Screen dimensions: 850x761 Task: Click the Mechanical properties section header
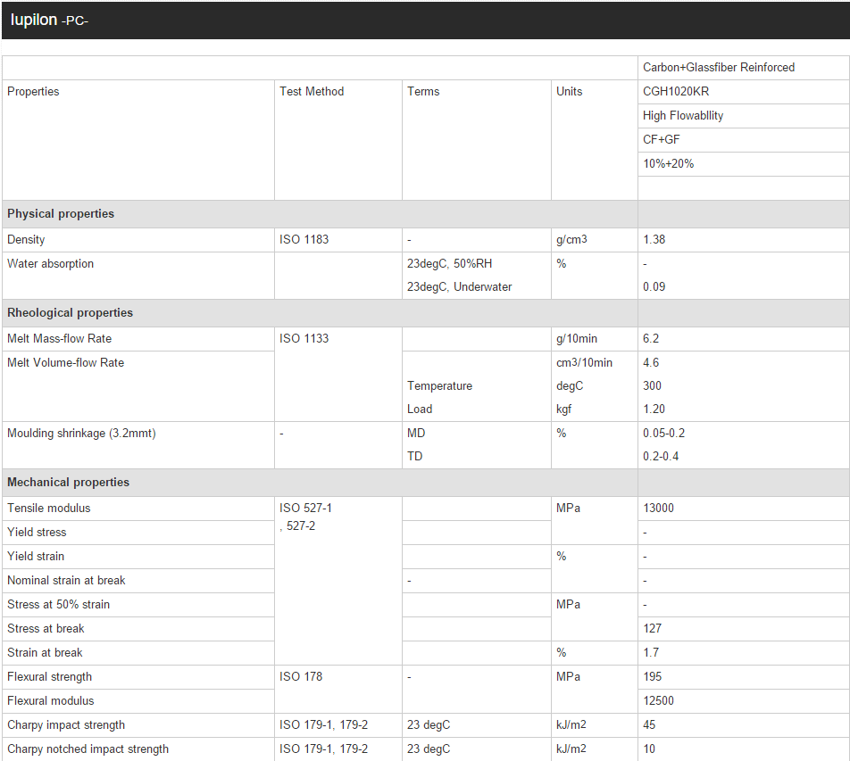tap(68, 483)
